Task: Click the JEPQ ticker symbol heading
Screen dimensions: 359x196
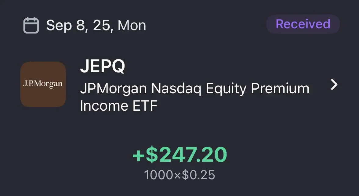Action: click(102, 67)
